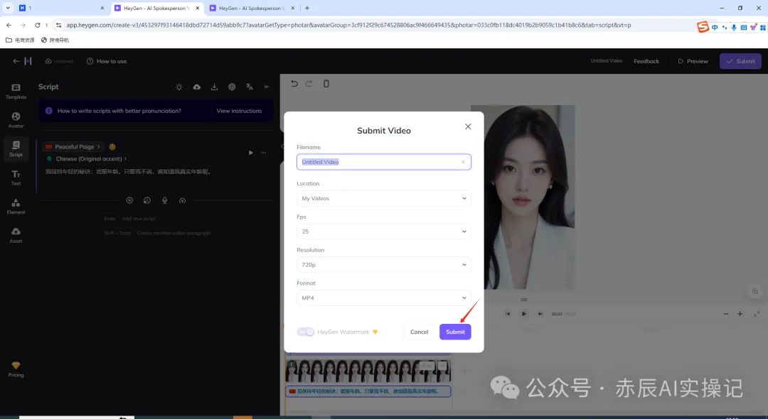Close the Submit Video dialog with X
The height and width of the screenshot is (419, 768).
click(468, 126)
